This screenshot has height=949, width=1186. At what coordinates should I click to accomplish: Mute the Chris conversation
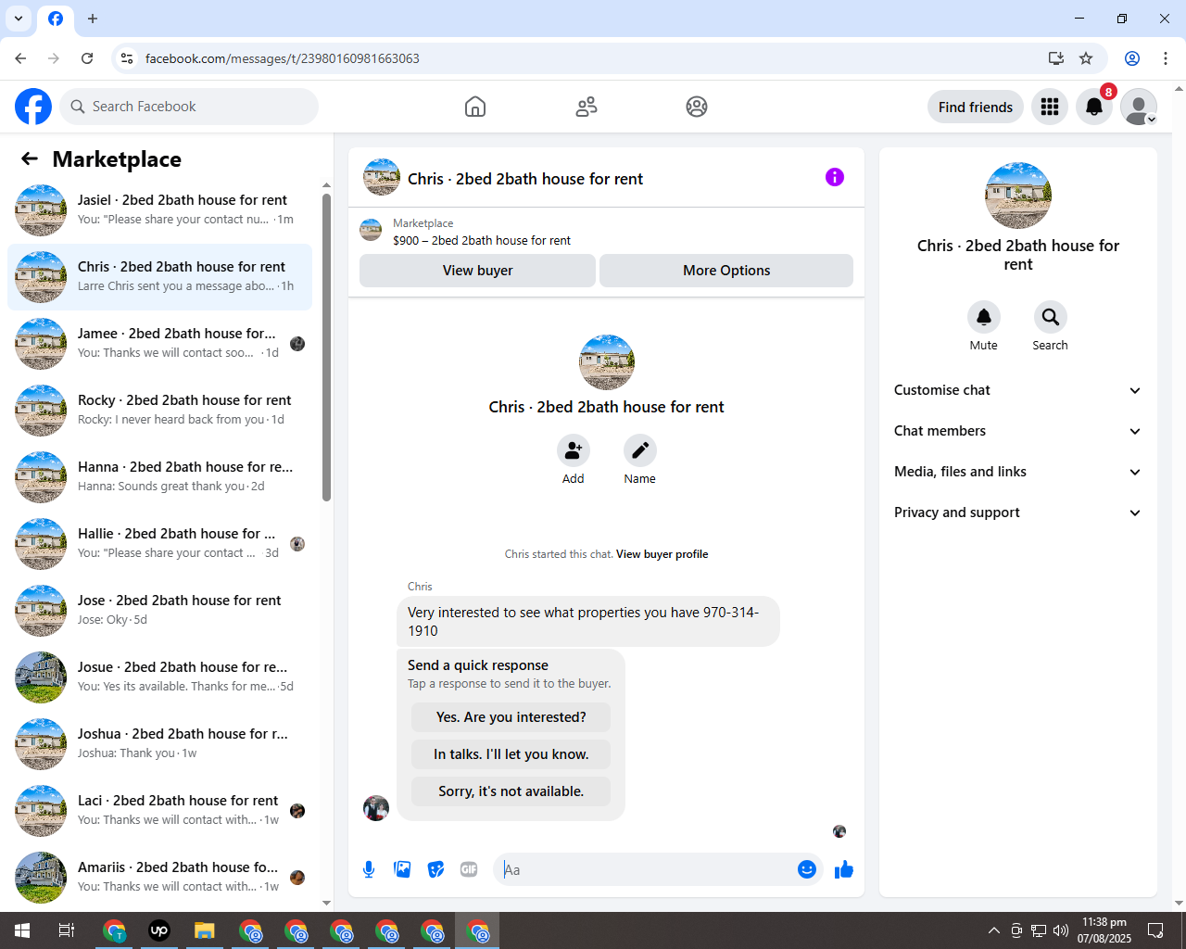pyautogui.click(x=984, y=317)
